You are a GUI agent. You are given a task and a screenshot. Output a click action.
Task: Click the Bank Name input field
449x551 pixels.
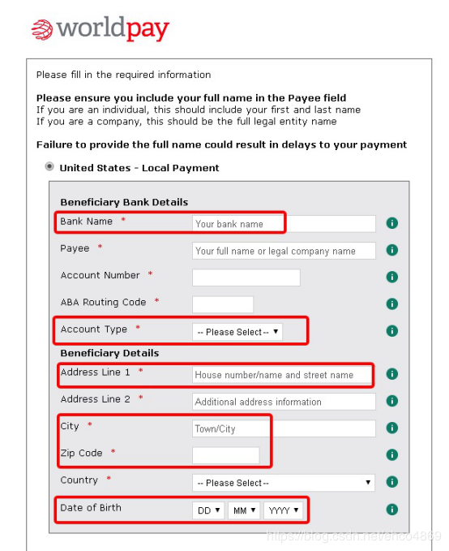(x=284, y=224)
